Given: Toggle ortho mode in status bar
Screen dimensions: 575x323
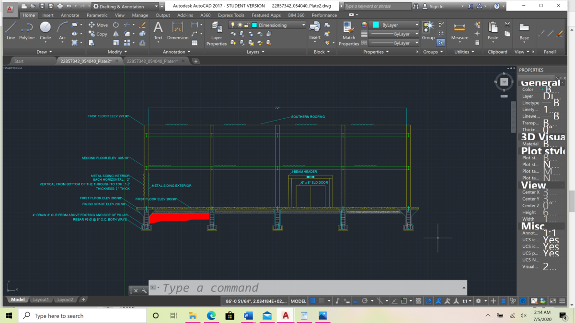Looking at the screenshot, I should coord(356,301).
